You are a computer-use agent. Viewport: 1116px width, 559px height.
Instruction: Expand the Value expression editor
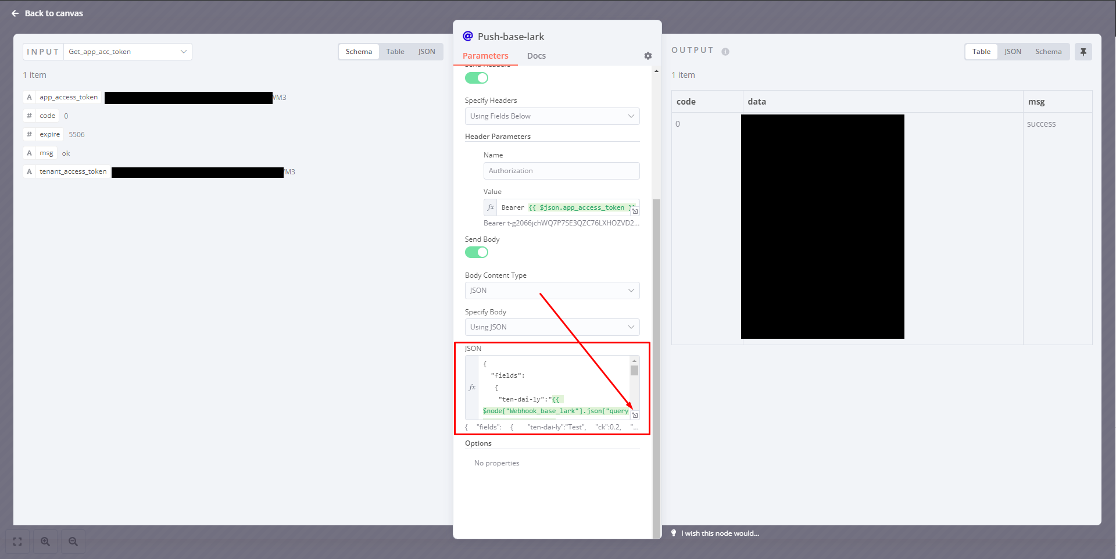point(635,211)
